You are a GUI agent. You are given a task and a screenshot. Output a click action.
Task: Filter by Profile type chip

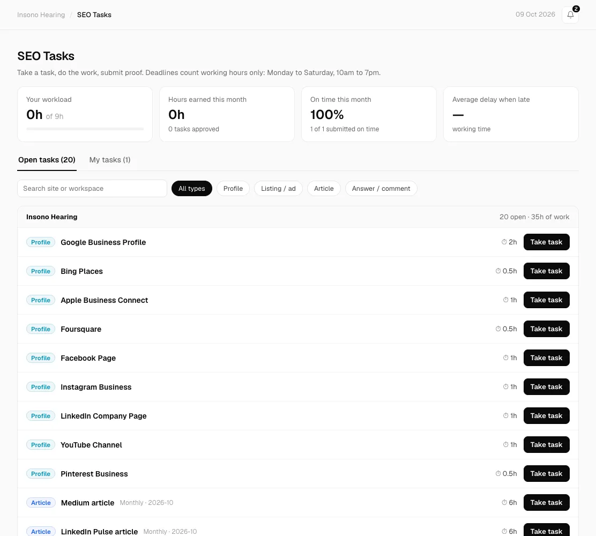coord(233,189)
